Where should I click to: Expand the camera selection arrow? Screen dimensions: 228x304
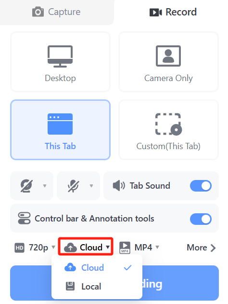(45, 186)
